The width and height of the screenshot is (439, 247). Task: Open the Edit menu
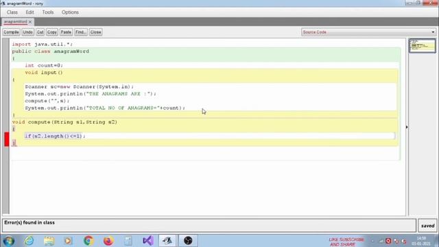(x=29, y=12)
